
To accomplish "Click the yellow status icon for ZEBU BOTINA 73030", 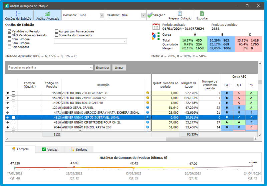I will (x=148, y=93).
